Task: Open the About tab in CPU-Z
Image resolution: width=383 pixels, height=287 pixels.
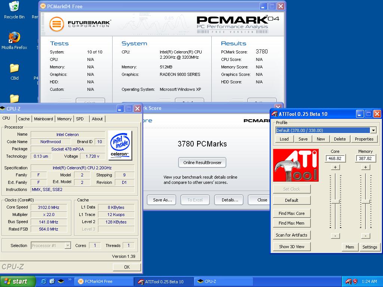Action: tap(97, 119)
